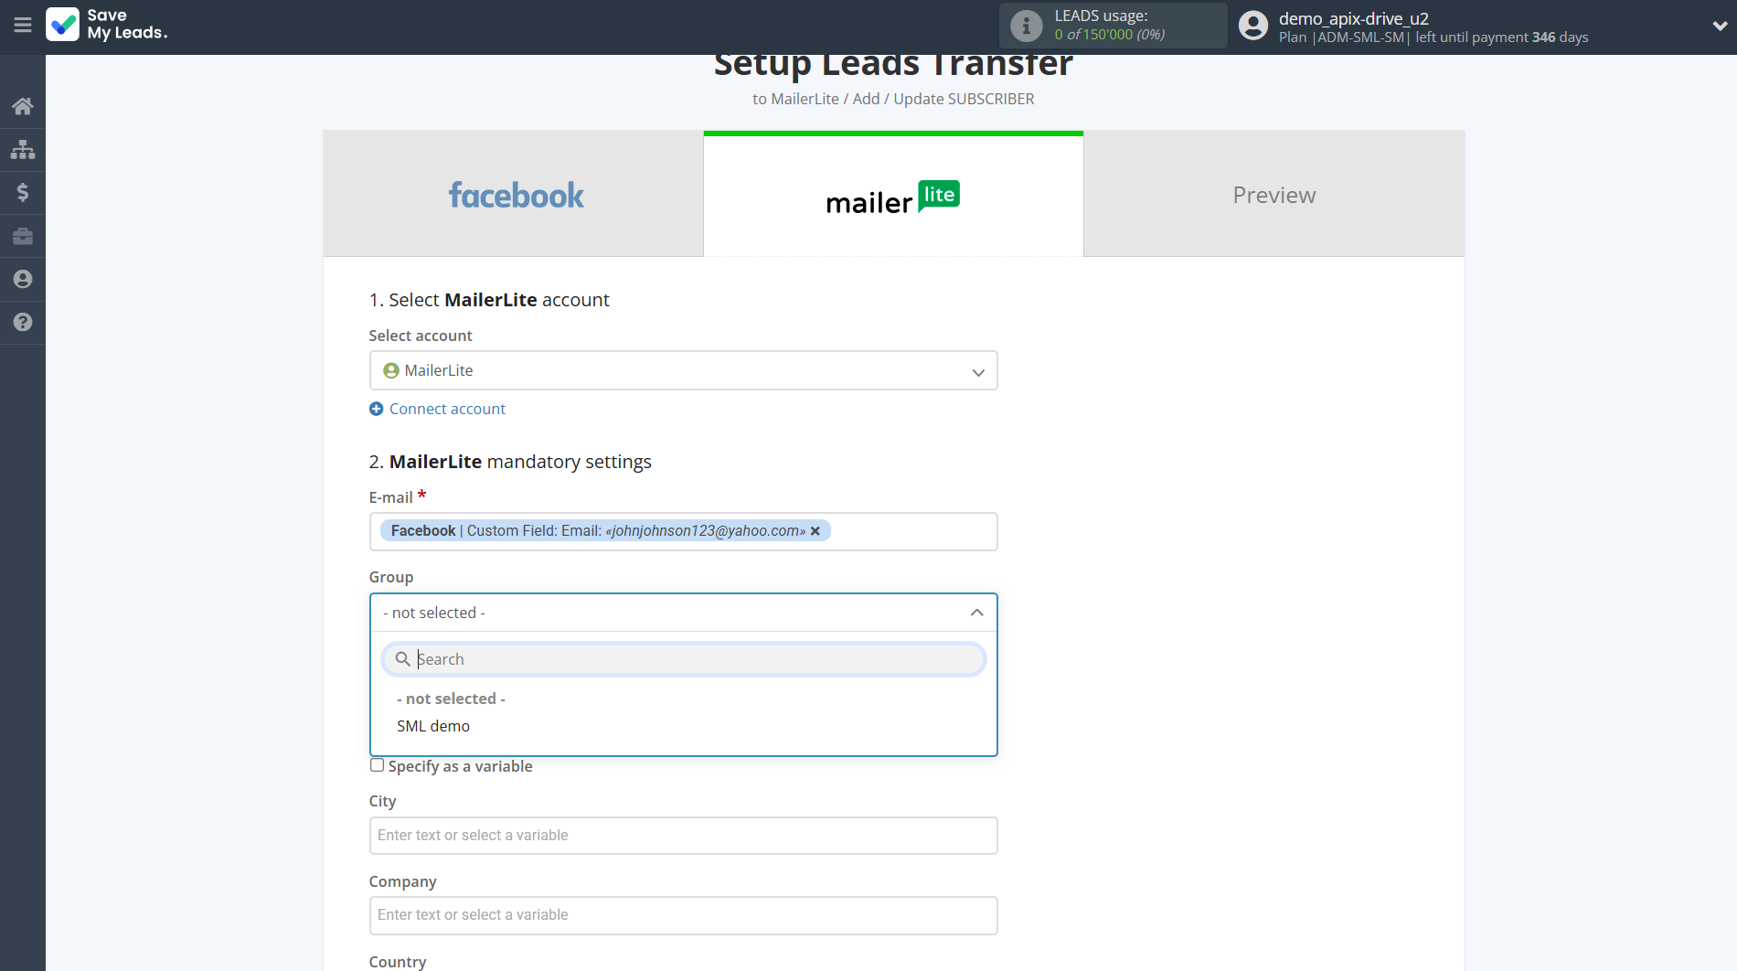
Task: Collapse the Group dropdown
Action: 976,613
